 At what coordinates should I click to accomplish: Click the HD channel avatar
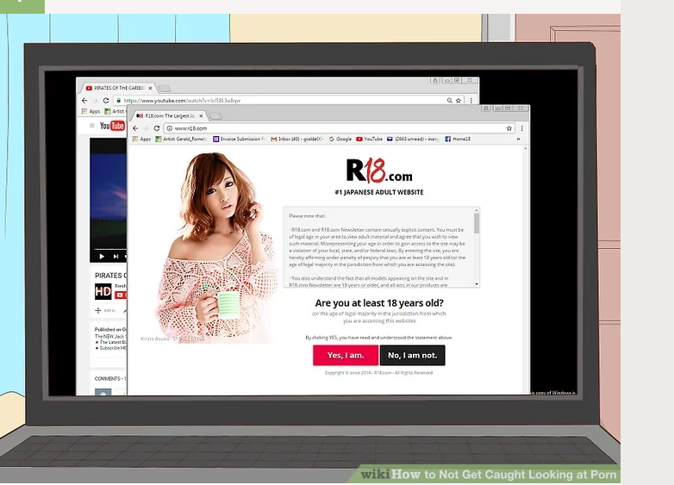[103, 292]
